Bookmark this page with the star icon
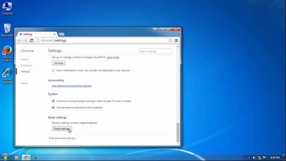The width and height of the screenshot is (286, 161). 170,40
